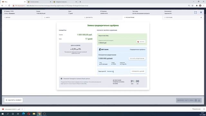
Task: Switch to the third browser tab
Action: pos(65,2)
